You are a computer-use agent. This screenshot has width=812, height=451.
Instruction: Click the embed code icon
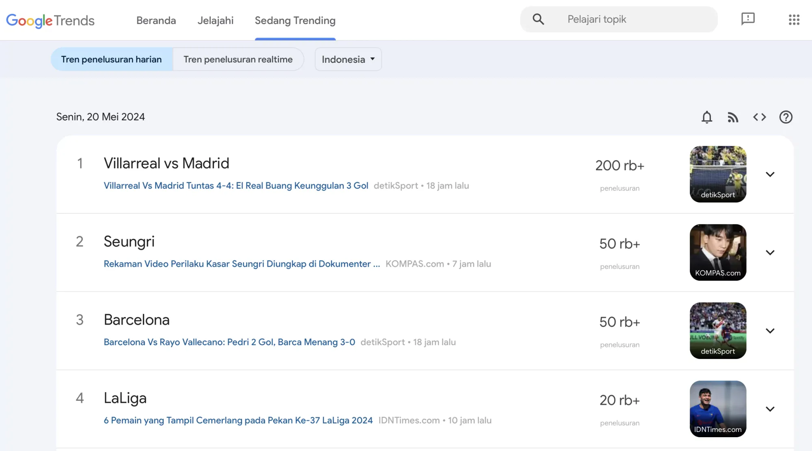click(760, 117)
